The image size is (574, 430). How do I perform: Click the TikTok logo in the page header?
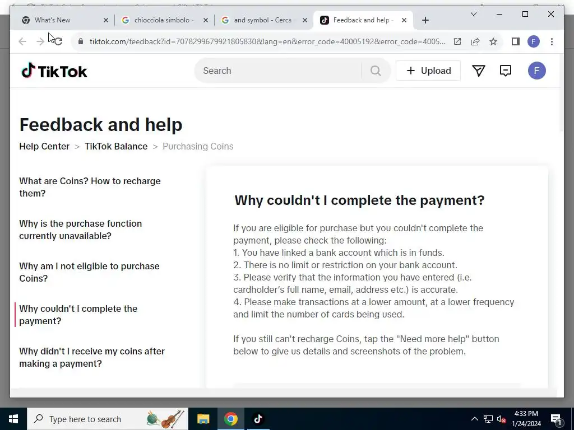tap(54, 71)
